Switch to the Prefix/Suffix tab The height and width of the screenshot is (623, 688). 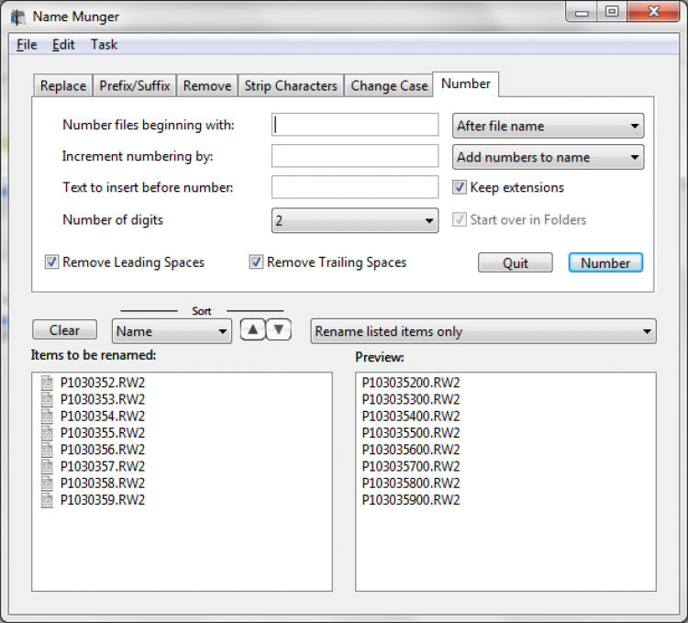pos(135,85)
